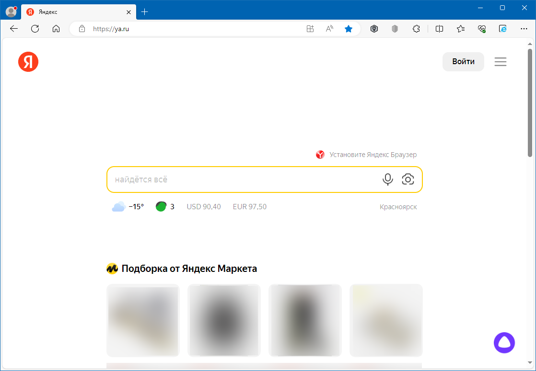Open Edge Settings and more menu
The width and height of the screenshot is (536, 371).
coord(524,29)
